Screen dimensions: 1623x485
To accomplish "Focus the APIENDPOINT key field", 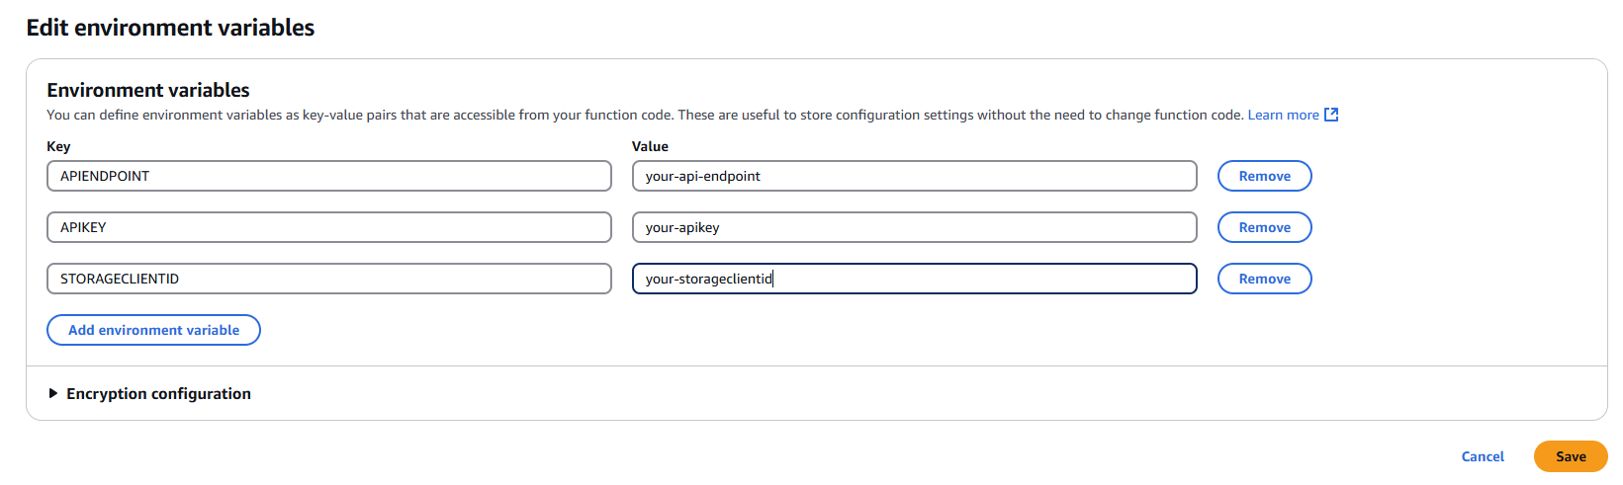I will pos(329,176).
